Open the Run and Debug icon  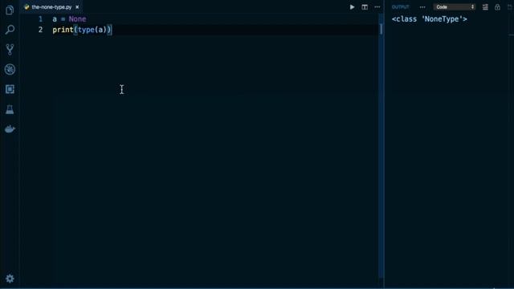(10, 70)
